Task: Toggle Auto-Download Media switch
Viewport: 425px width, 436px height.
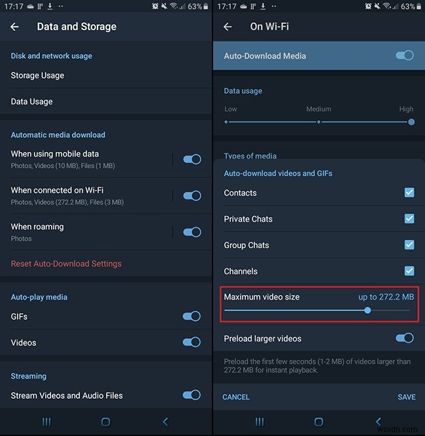Action: point(405,55)
